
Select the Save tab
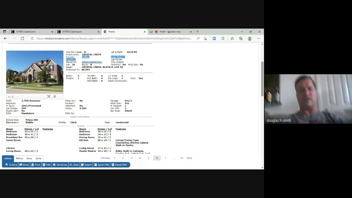29,158
